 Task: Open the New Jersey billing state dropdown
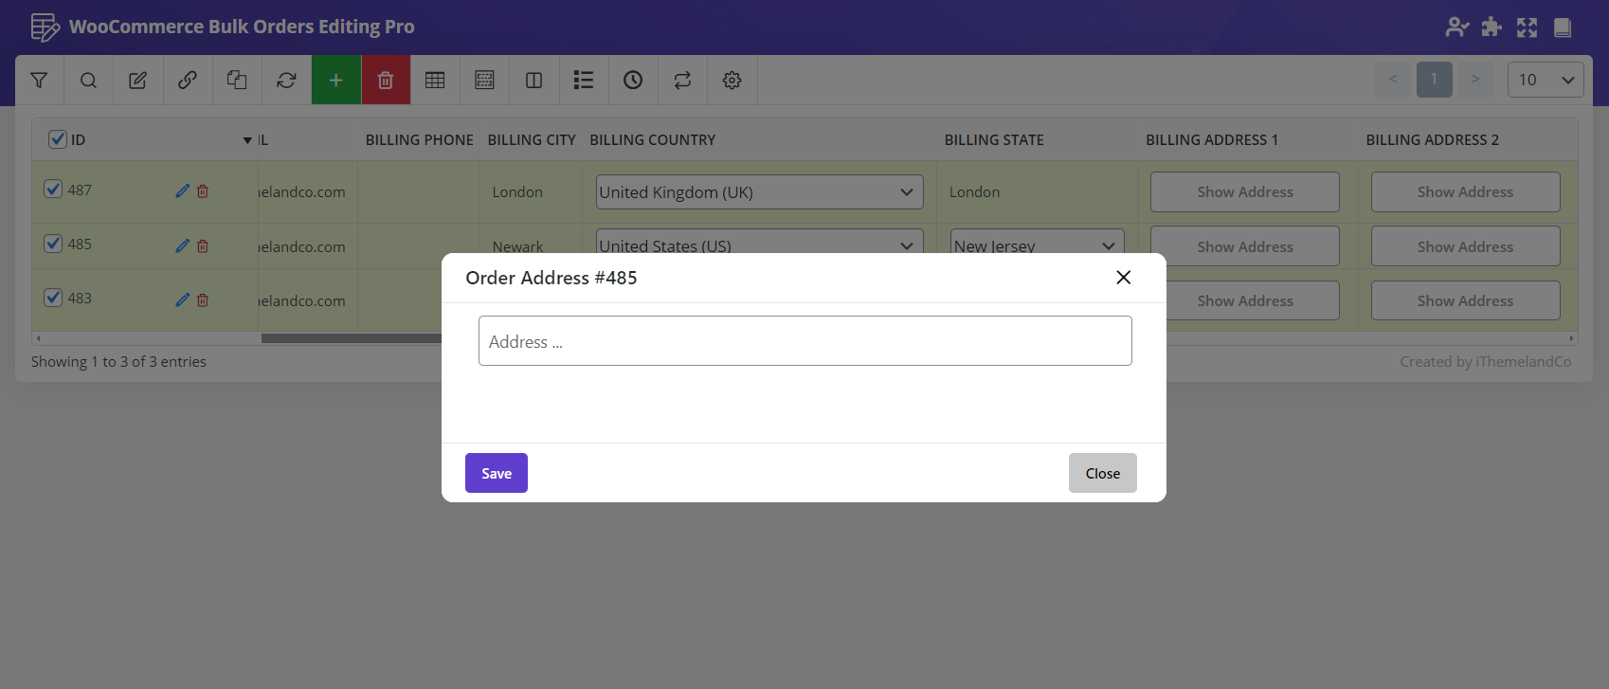click(x=1037, y=245)
